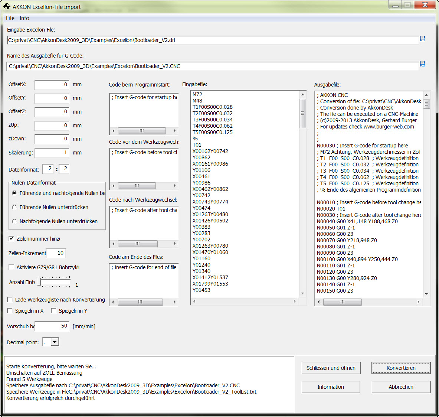Click the AKKON app icon in the title bar

point(6,7)
